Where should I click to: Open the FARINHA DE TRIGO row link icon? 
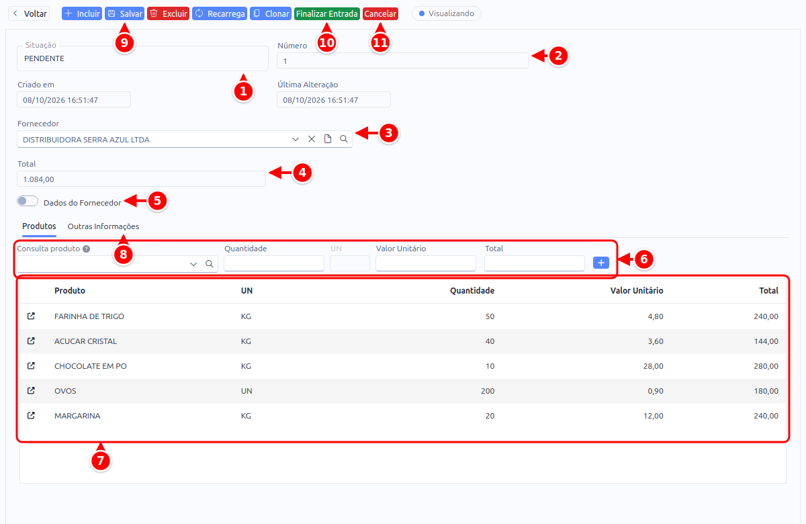click(31, 316)
